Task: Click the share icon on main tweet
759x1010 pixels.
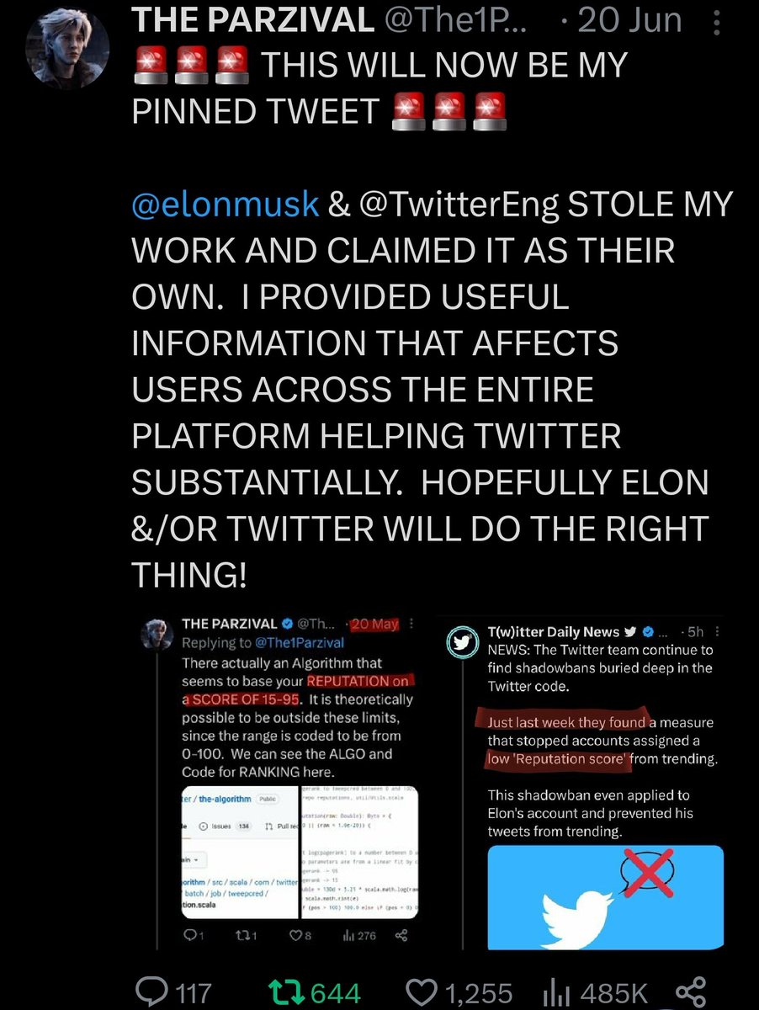Action: click(x=689, y=991)
